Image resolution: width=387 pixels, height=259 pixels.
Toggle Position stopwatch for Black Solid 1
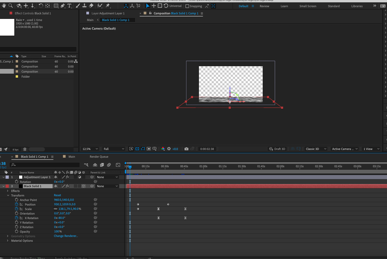click(16, 204)
